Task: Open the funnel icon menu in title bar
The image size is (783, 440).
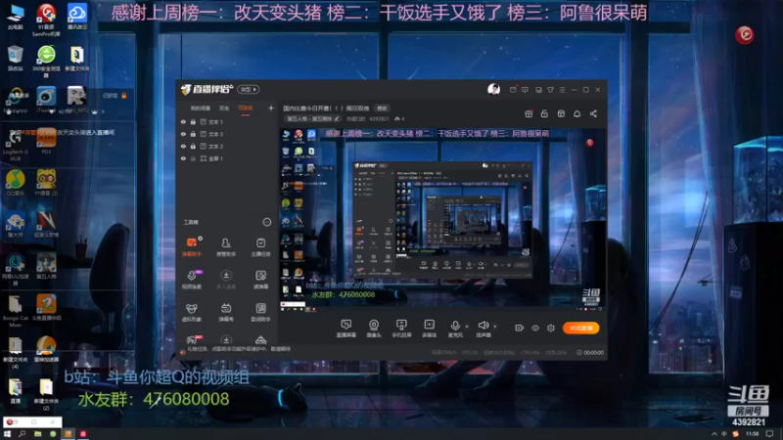Action: (x=550, y=90)
